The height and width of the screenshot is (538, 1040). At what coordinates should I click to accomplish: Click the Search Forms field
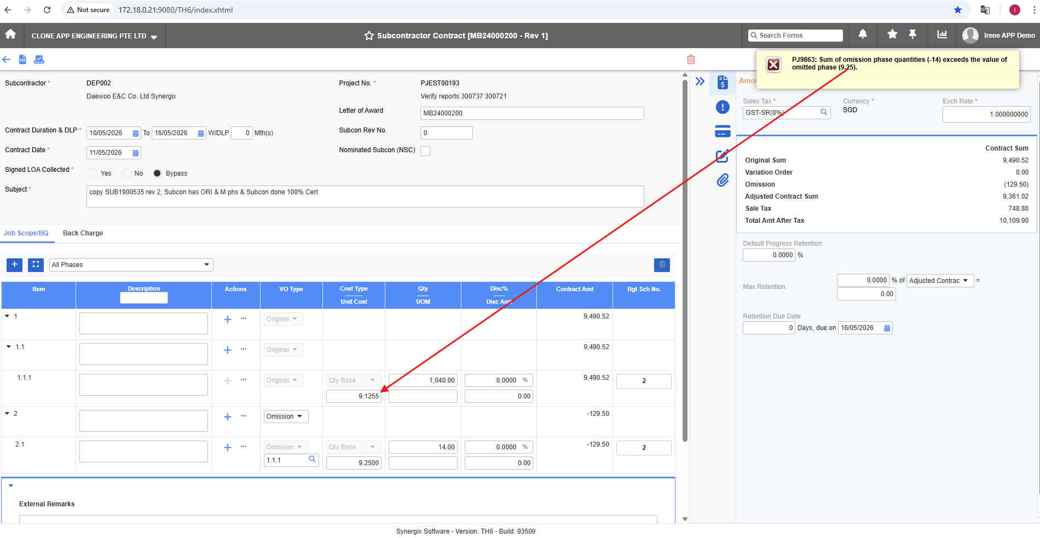tap(795, 36)
